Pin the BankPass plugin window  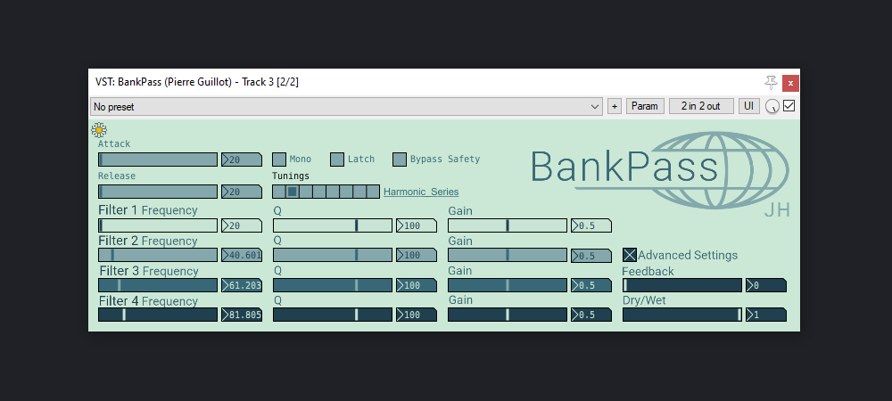[x=771, y=83]
